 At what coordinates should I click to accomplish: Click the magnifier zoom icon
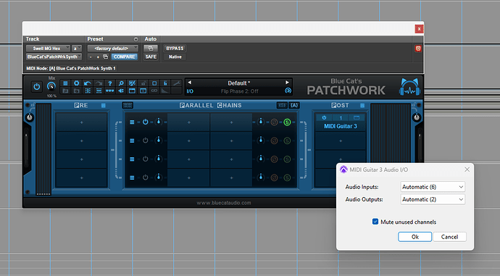pos(121,83)
